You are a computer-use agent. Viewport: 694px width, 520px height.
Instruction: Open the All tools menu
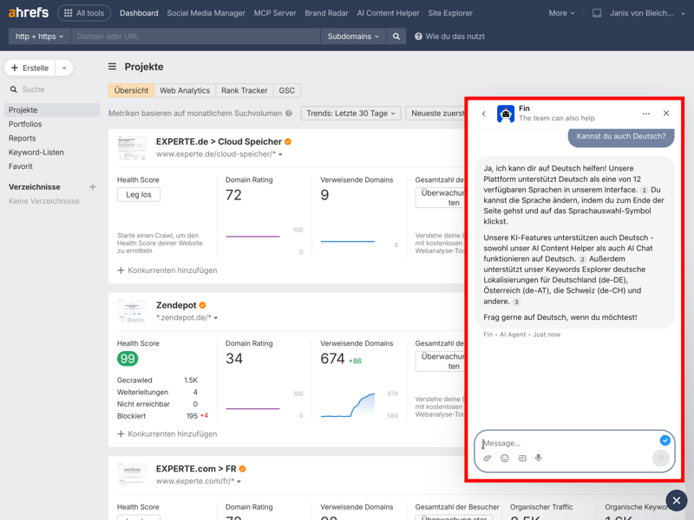[84, 13]
